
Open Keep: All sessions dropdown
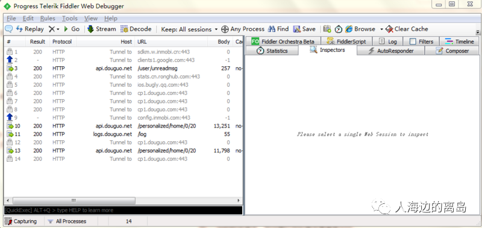tap(189, 29)
